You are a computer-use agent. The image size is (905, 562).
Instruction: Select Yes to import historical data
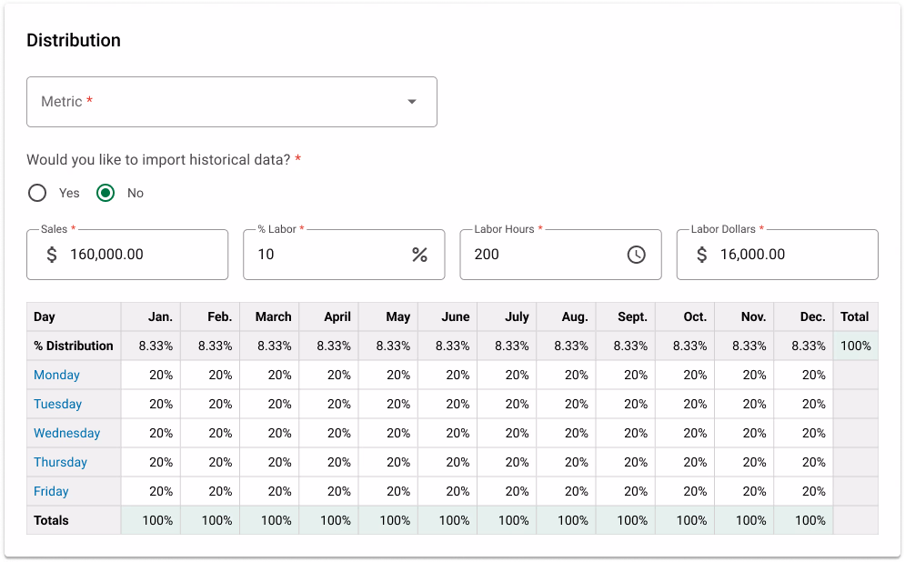[37, 193]
